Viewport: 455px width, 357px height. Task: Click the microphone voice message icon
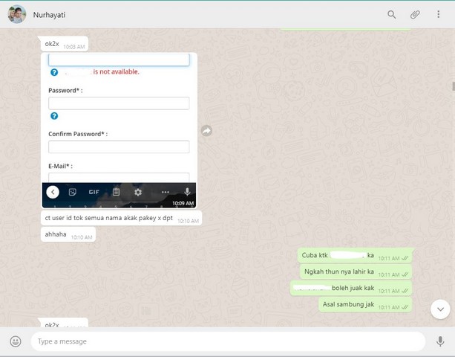[x=440, y=341]
